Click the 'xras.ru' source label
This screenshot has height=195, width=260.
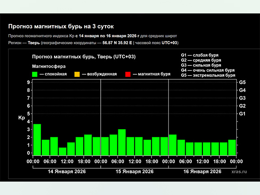[239, 171]
